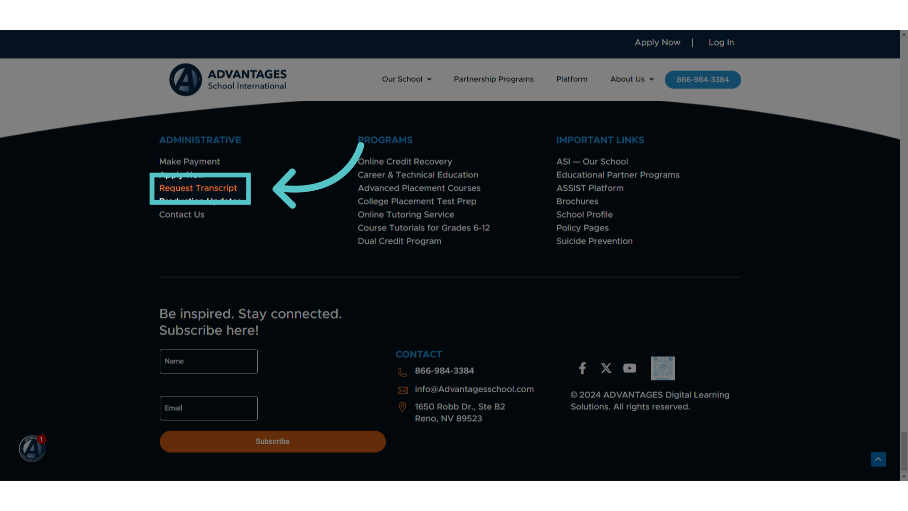
Task: Click the location pin icon
Action: coord(402,407)
